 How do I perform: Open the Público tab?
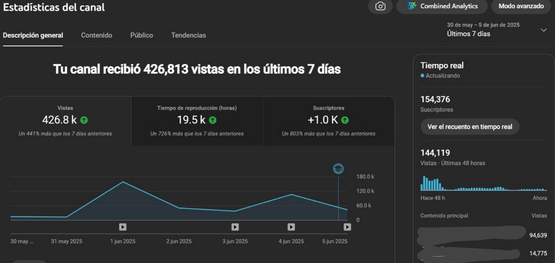(141, 35)
